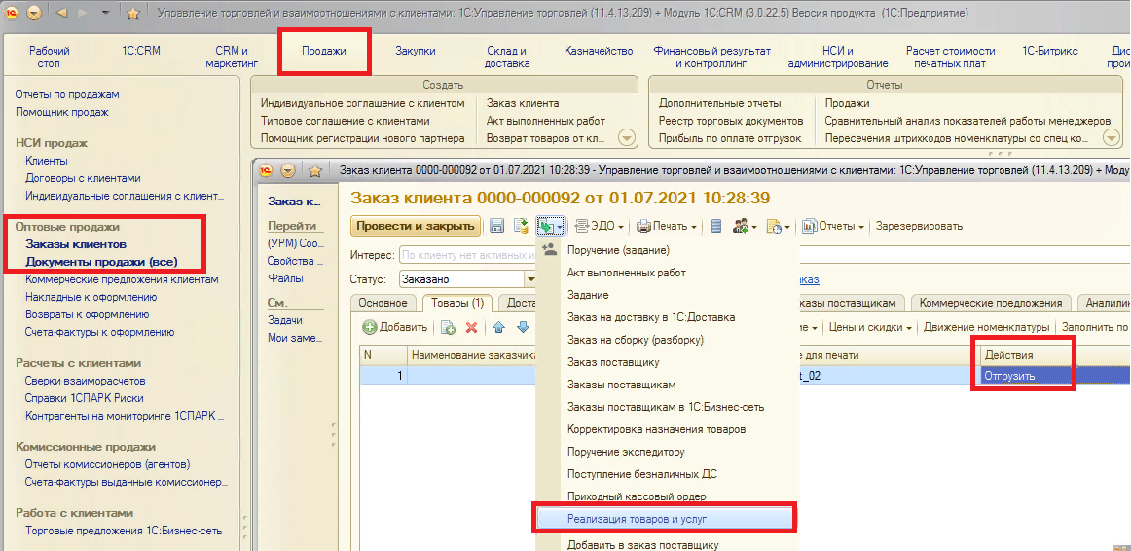Click the Интерес input field
Screen dimensions: 1131x551
point(467,255)
